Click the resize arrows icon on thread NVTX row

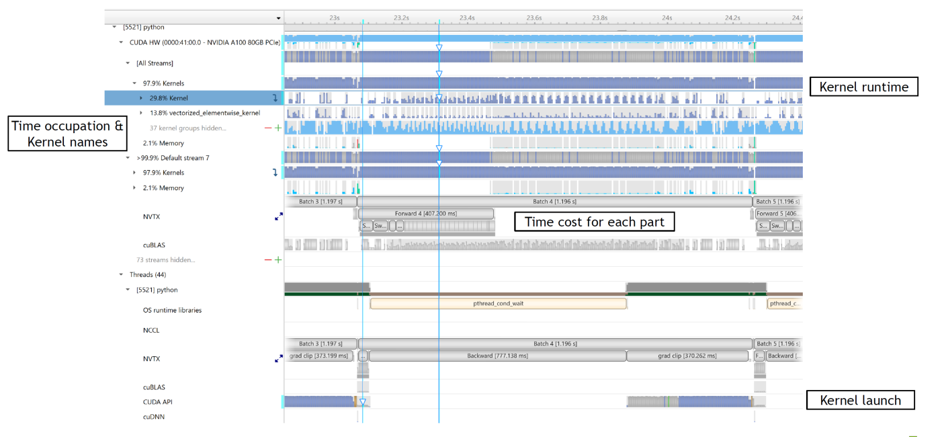[x=279, y=359]
